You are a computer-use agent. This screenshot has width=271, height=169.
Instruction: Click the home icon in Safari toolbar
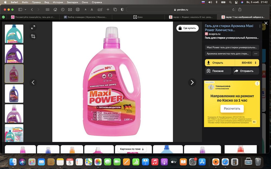coord(55,9)
